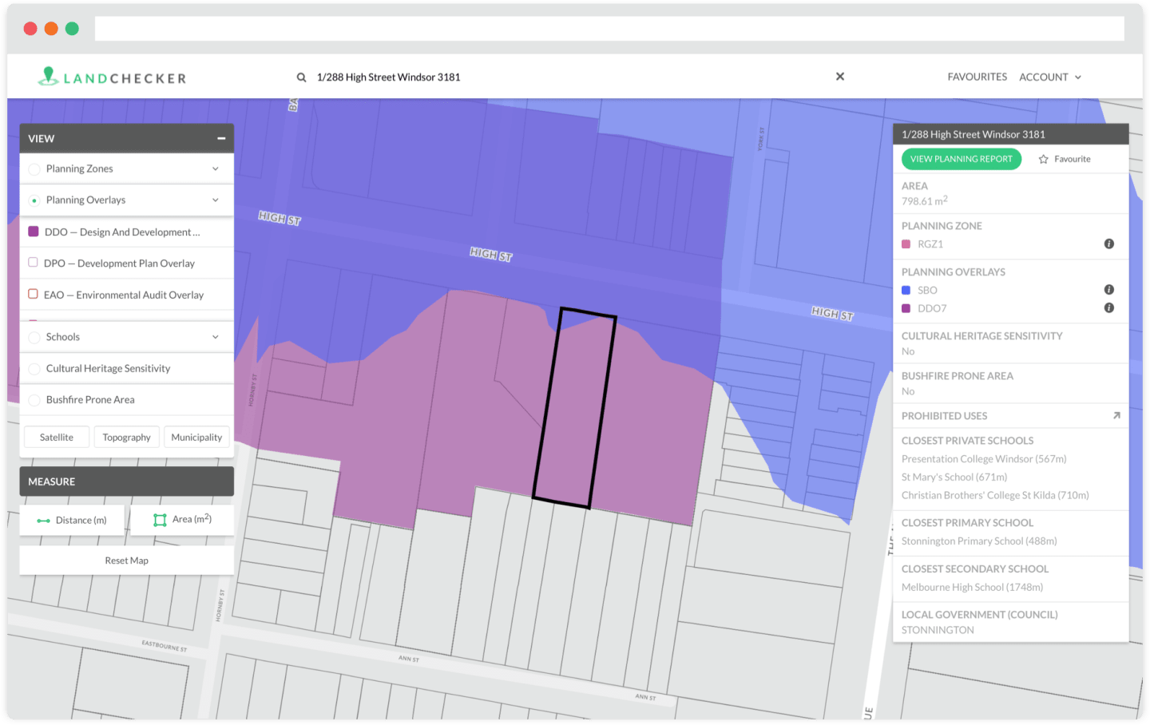Open Prohibited Uses via the arrow icon
The height and width of the screenshot is (725, 1150).
point(1116,414)
